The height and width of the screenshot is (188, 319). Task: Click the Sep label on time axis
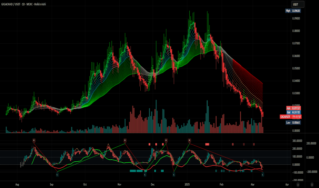52,185
